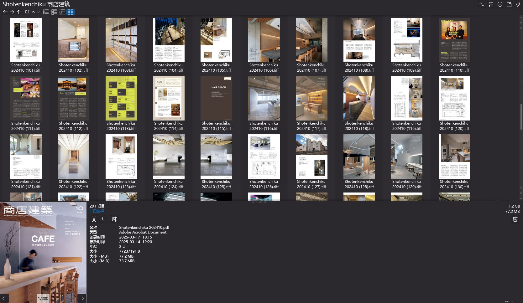Delete the selected item via trash icon
Viewport: 523px width, 303px height.
click(515, 219)
